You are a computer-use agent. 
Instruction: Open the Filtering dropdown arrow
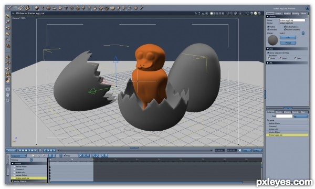31,160
